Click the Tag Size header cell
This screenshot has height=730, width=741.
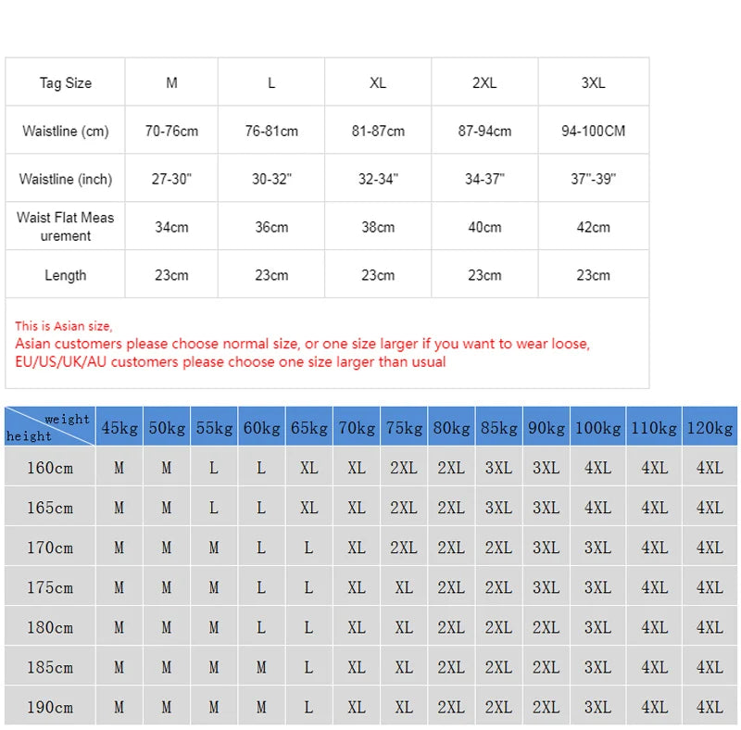65,82
